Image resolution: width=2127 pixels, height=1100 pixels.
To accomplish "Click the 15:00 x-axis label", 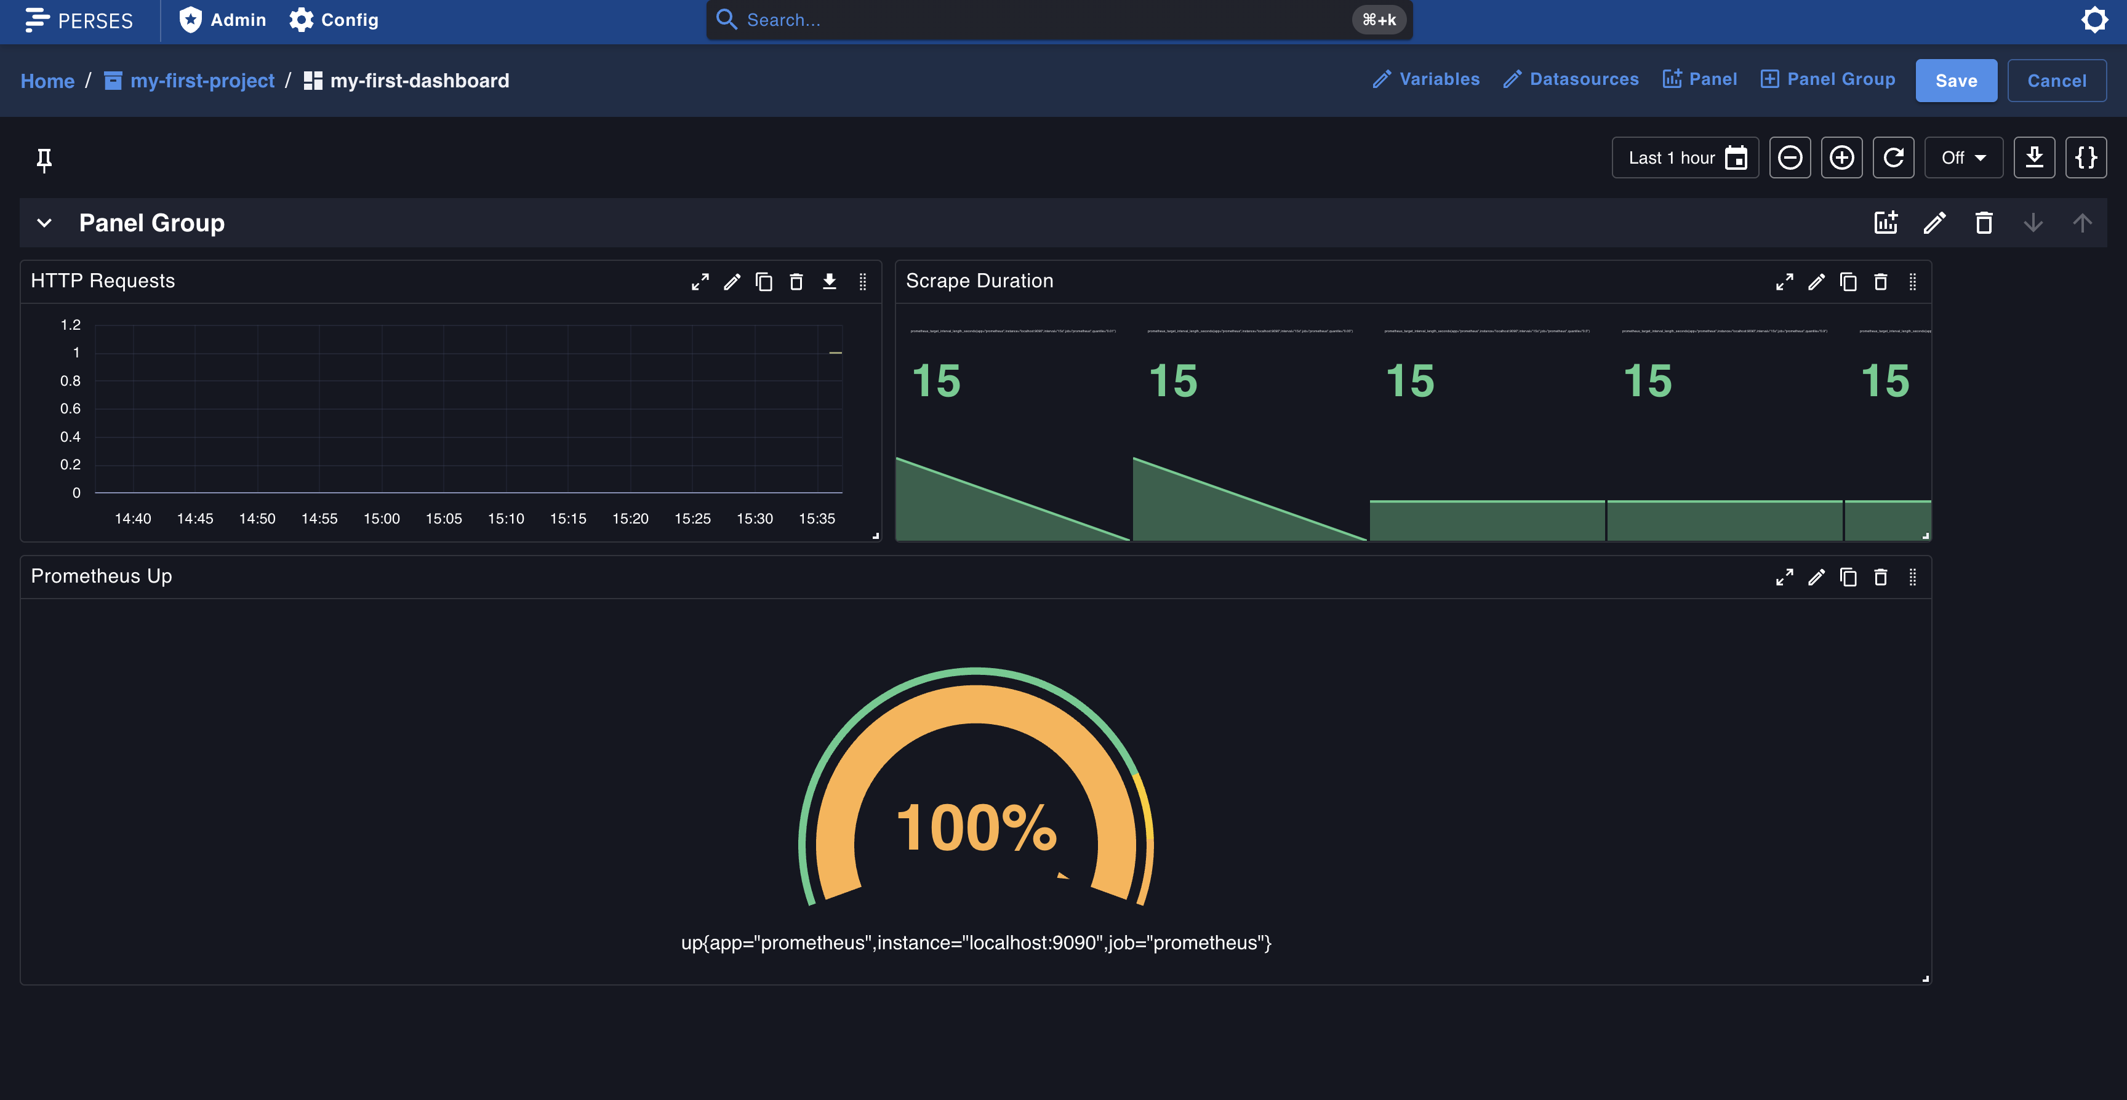I will pos(382,518).
